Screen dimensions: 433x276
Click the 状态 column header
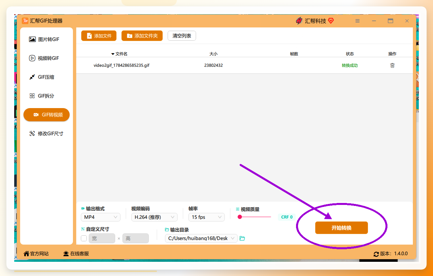[350, 54]
